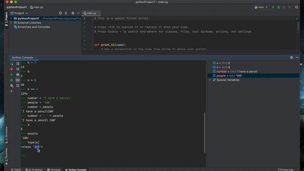This screenshot has width=304, height=171.
Task: Close the main.py editor tab
Action: click(x=98, y=13)
